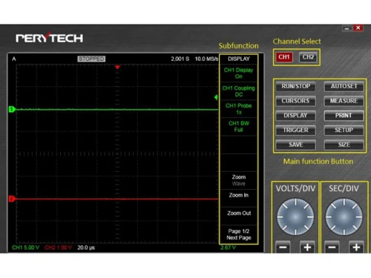The height and width of the screenshot is (278, 371).
Task: Click the CH2 1.00 V scale readout
Action: click(59, 248)
